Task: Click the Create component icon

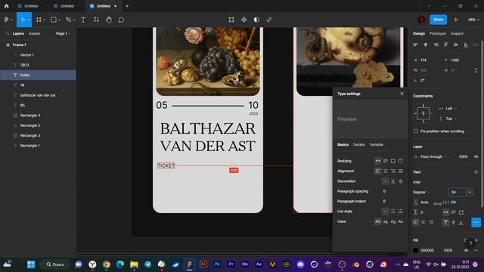Action: [244, 20]
